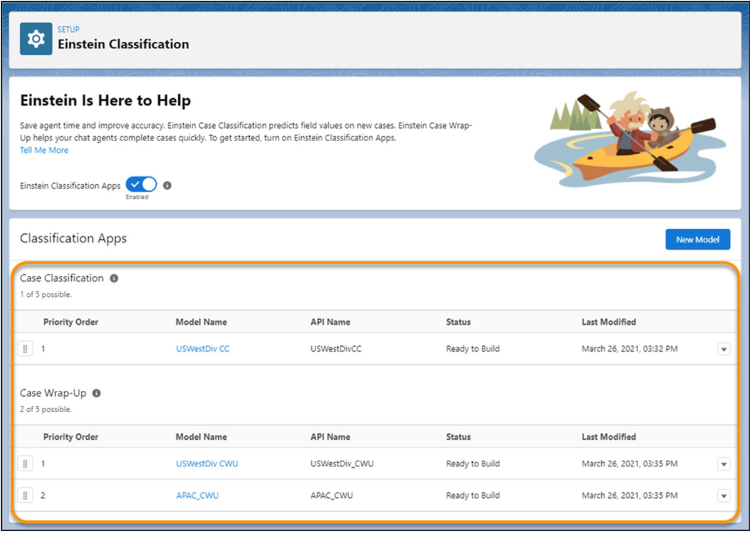Screen dimensions: 750x534
Task: Disable the Einstein Classification Apps toggle
Action: tap(141, 185)
